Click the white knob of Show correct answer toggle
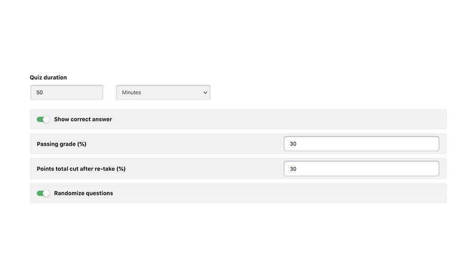This screenshot has width=476, height=277. pyautogui.click(x=46, y=119)
